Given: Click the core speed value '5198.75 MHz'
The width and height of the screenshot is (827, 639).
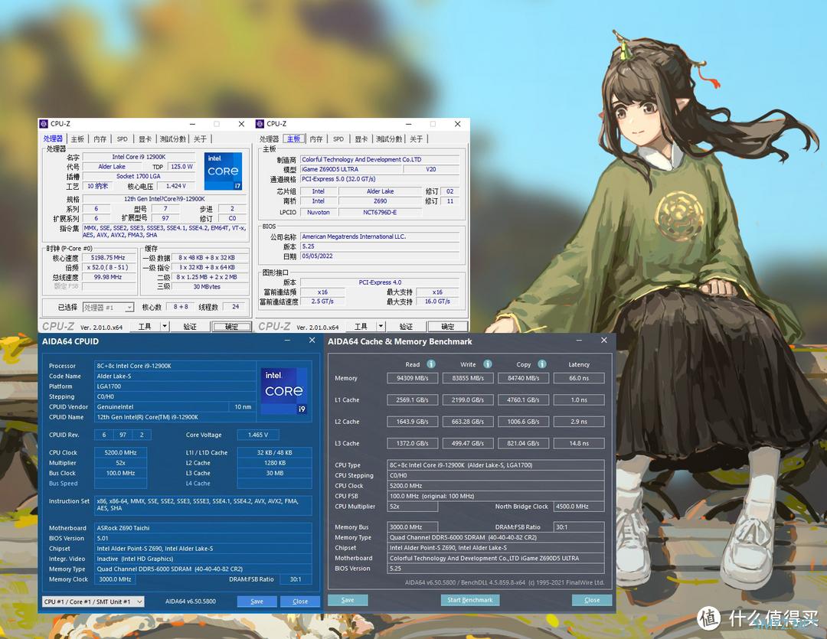Looking at the screenshot, I should [108, 258].
